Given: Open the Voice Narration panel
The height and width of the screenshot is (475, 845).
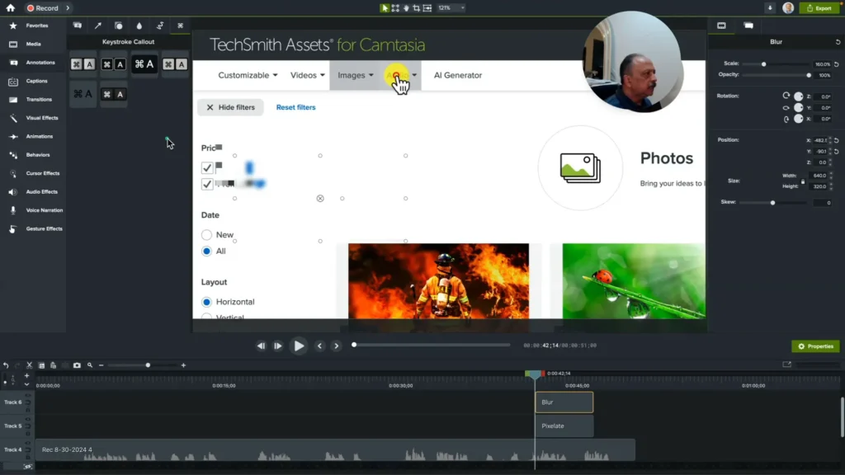Looking at the screenshot, I should [33, 210].
